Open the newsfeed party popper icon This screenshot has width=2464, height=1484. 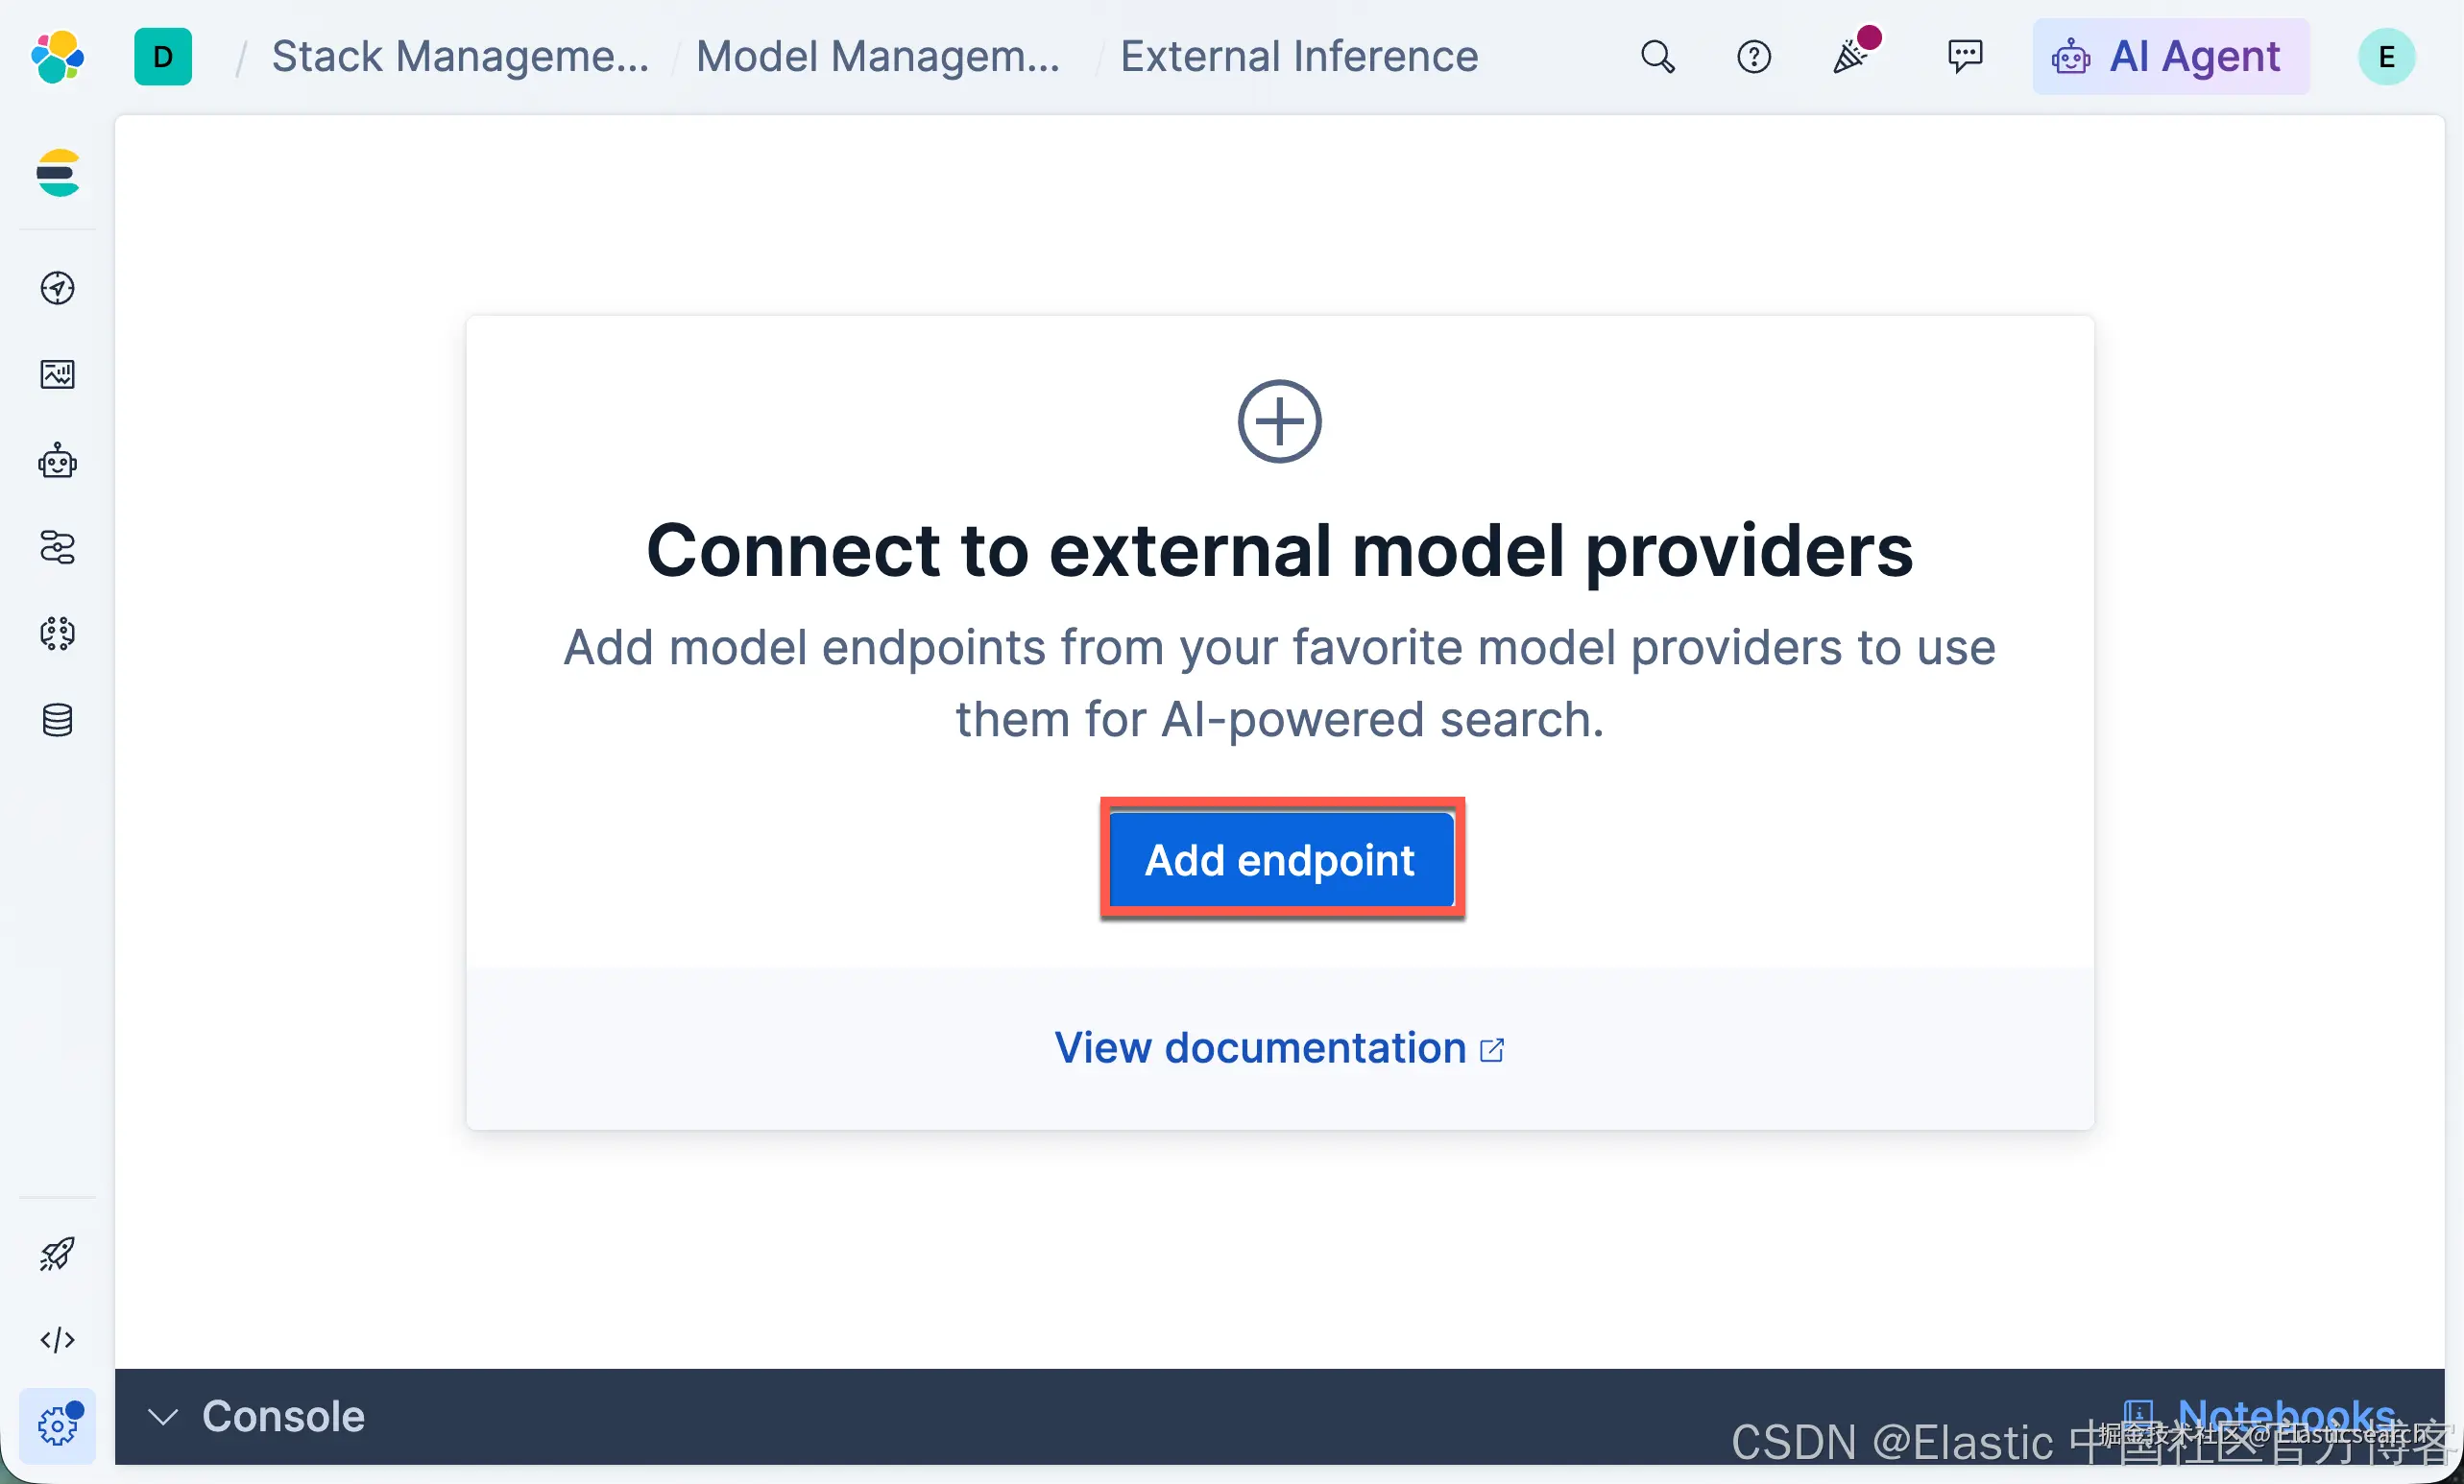[x=1852, y=55]
